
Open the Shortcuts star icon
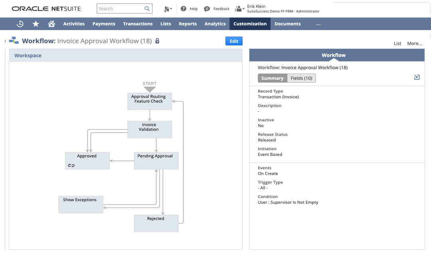[x=36, y=24]
